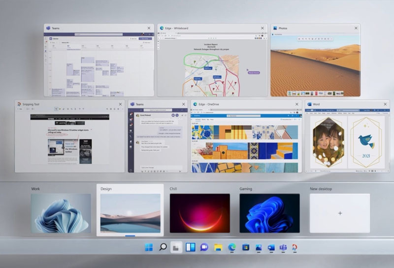Close the Teams calendar window
Screen dimensions: 394x268
(x=149, y=28)
